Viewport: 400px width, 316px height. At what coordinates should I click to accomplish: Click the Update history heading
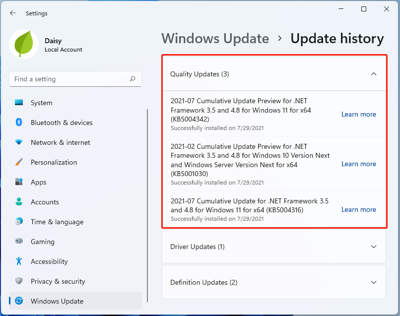337,39
